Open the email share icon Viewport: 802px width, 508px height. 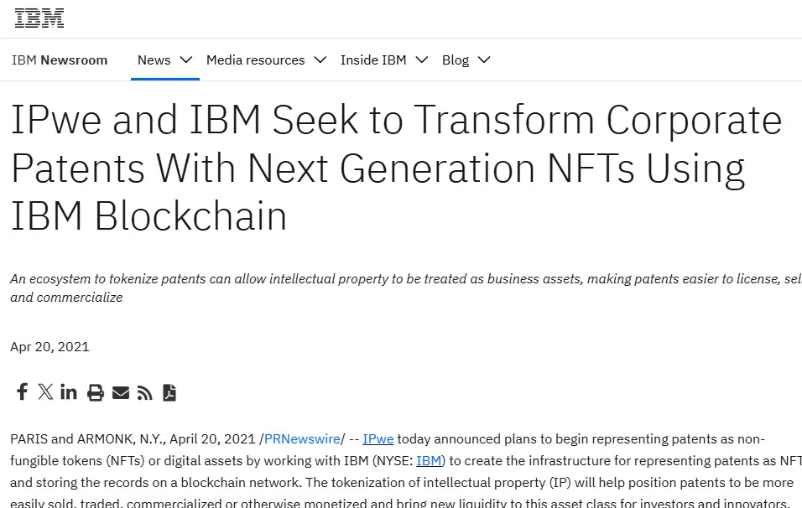click(x=120, y=391)
